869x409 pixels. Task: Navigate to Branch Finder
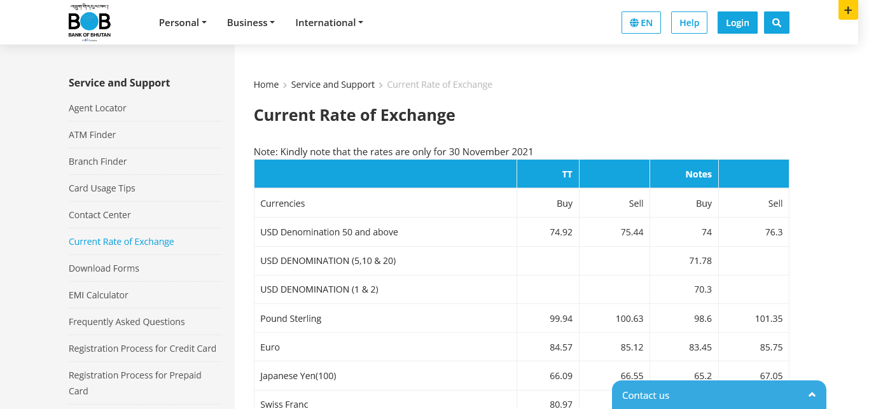97,162
